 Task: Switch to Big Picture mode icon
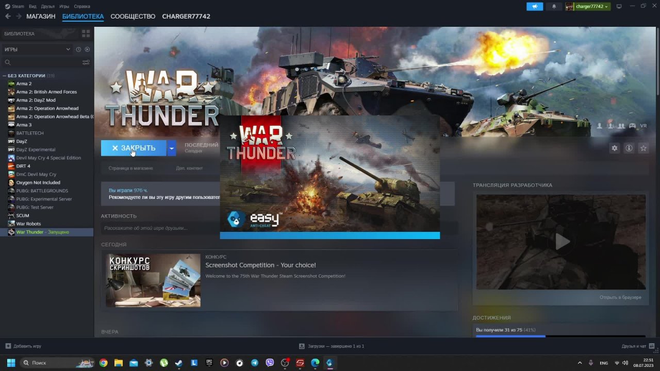(619, 6)
